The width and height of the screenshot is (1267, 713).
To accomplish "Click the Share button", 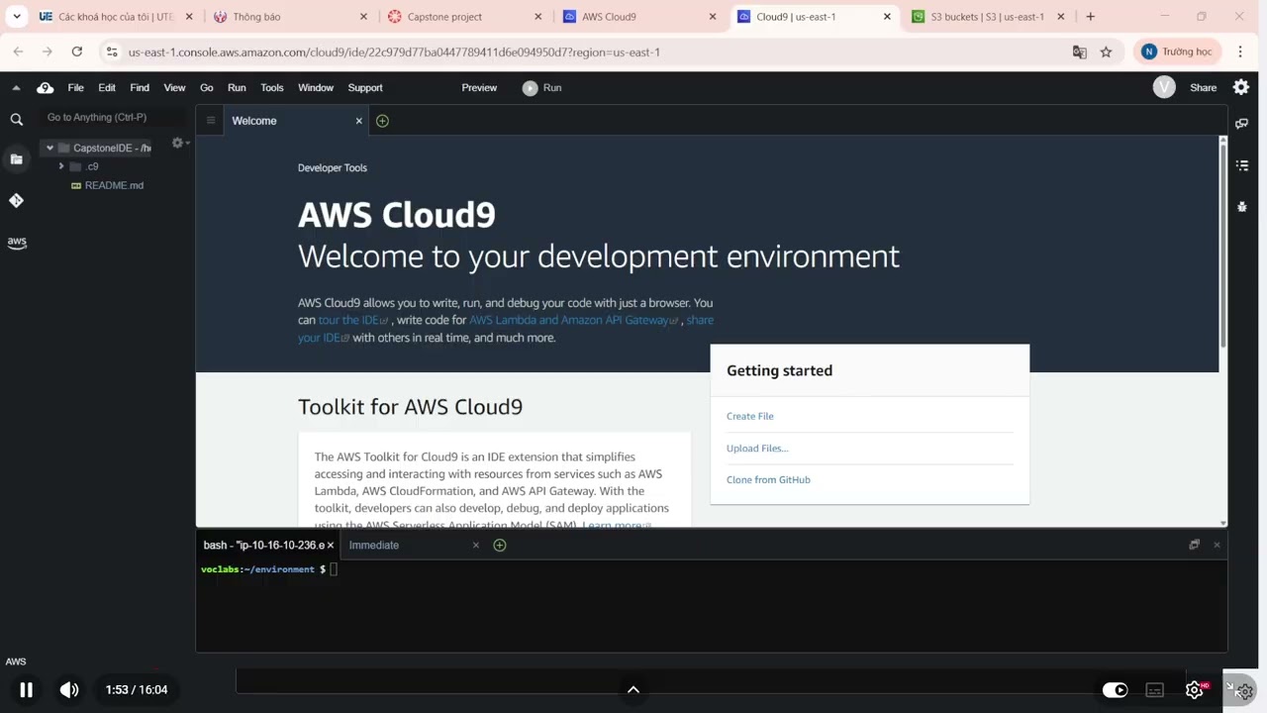I will 1203,88.
